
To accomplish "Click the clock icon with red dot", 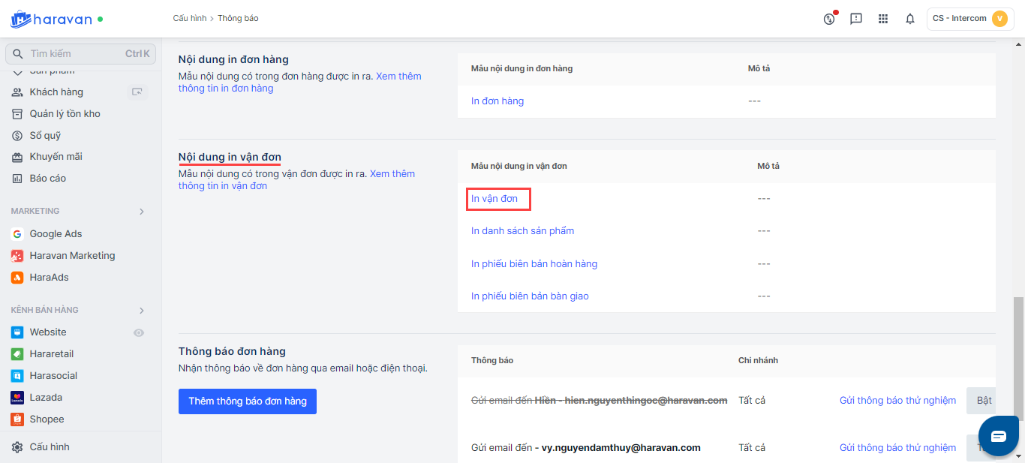I will click(x=829, y=19).
